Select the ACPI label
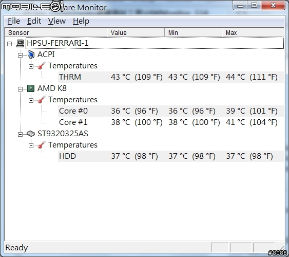Viewport: 289px width, 257px height. coord(46,54)
